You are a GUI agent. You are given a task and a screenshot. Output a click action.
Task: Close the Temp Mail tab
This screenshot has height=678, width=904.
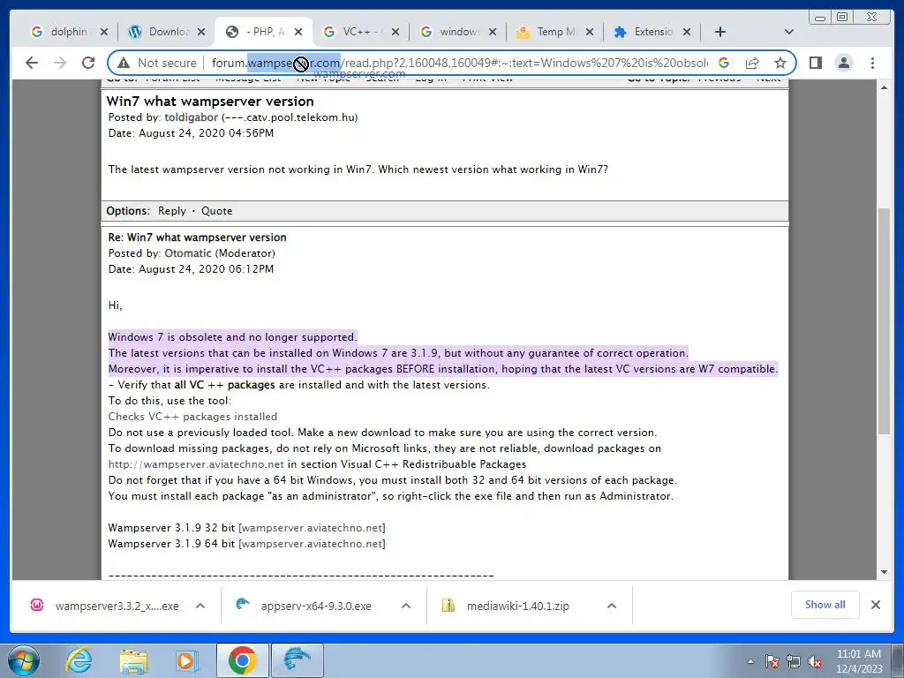click(590, 32)
